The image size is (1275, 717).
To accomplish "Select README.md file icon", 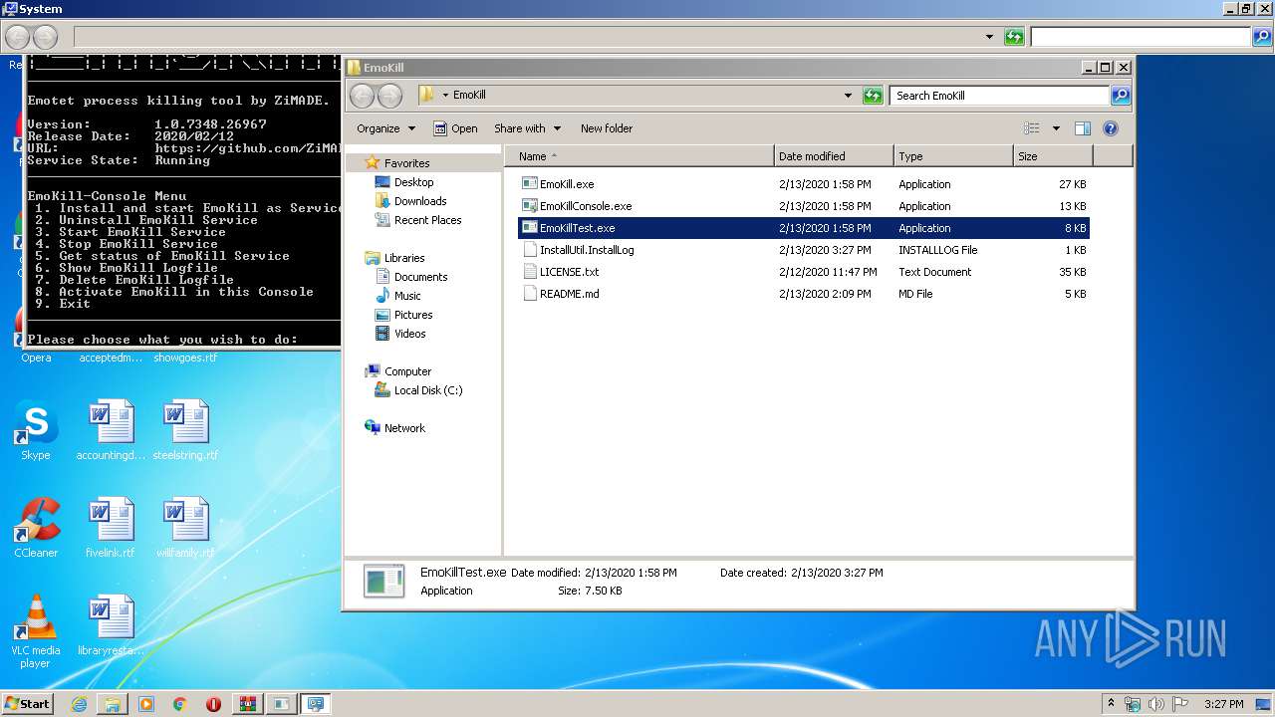I will 530,294.
